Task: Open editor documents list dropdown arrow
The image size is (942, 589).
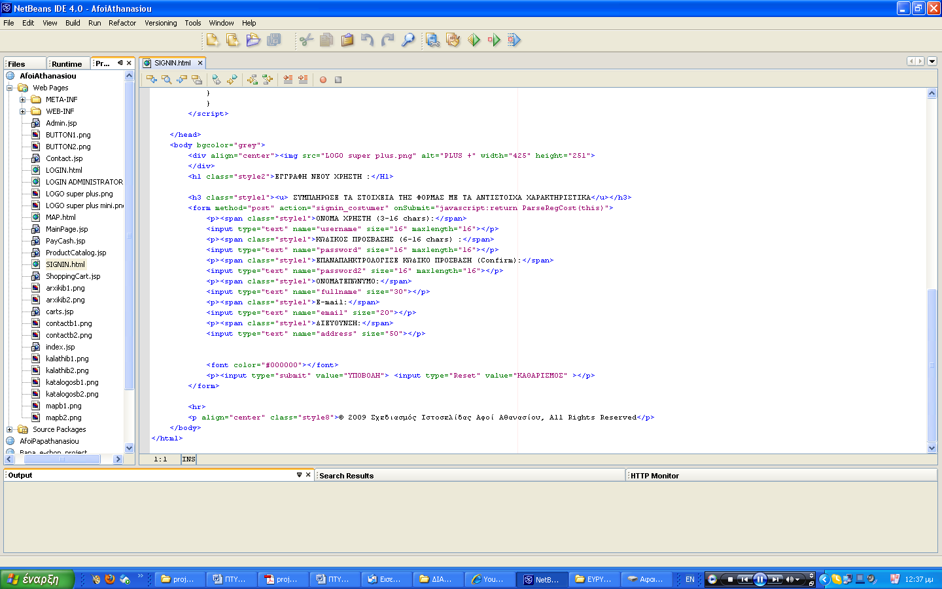Action: click(x=932, y=62)
